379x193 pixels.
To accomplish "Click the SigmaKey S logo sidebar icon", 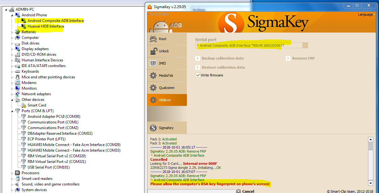I will click(x=153, y=128).
